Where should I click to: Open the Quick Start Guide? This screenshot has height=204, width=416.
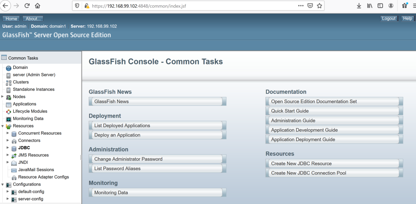(334, 111)
